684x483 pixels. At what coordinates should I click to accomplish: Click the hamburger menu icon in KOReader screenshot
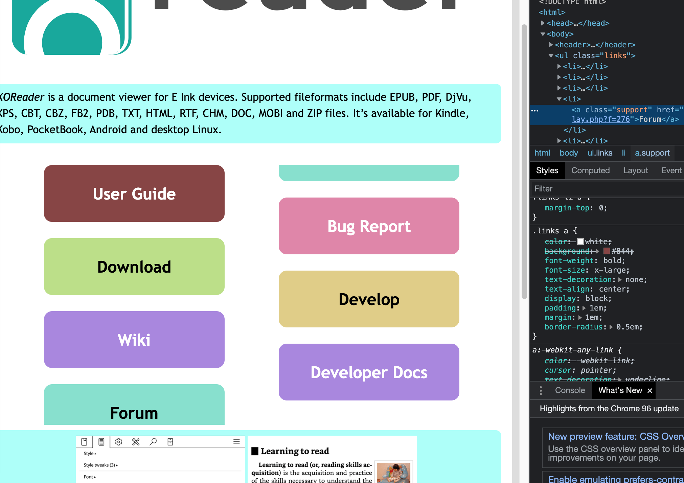(x=236, y=442)
